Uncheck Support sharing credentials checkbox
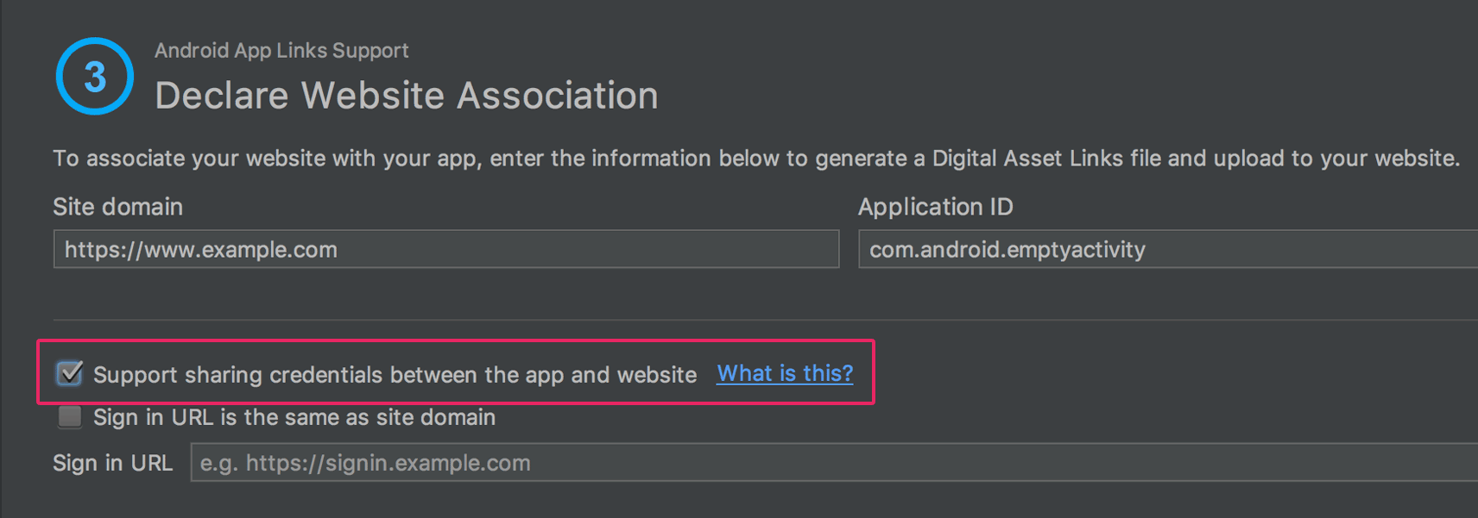1478x518 pixels. (69, 373)
